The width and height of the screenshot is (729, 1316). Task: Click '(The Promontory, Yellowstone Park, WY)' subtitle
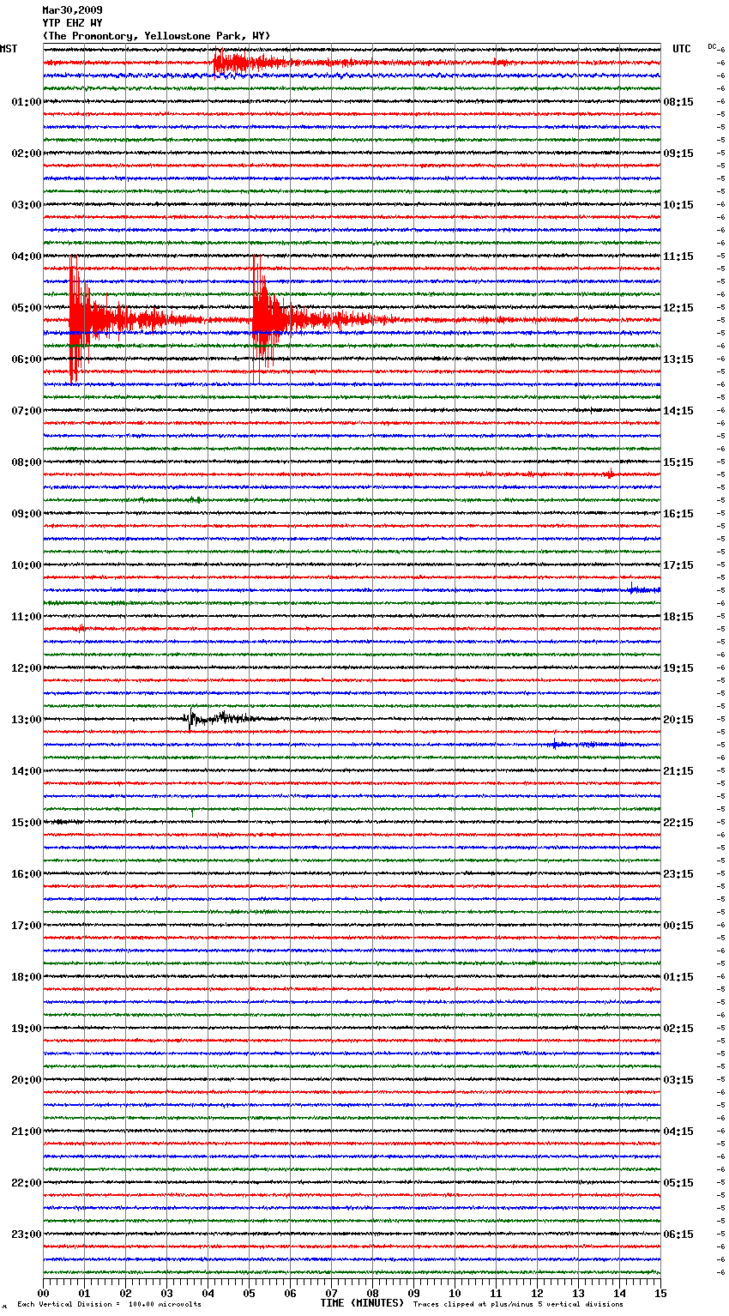pyautogui.click(x=156, y=36)
